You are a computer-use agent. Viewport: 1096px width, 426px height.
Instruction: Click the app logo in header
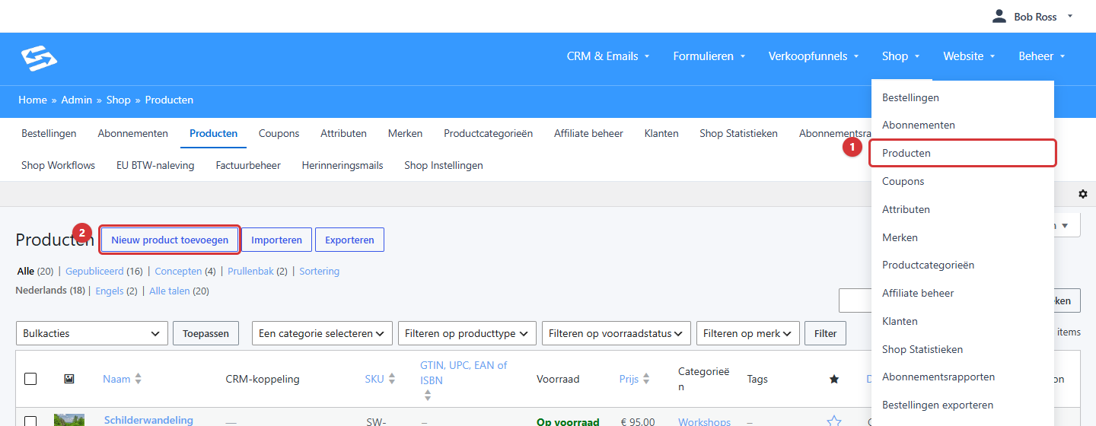tap(39, 56)
